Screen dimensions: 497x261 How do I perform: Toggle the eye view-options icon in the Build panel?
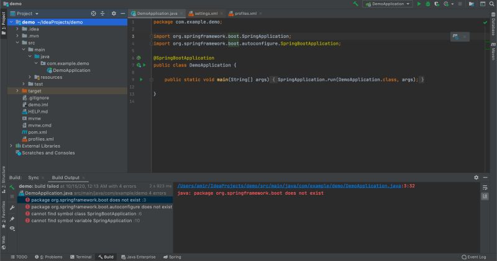point(12,228)
